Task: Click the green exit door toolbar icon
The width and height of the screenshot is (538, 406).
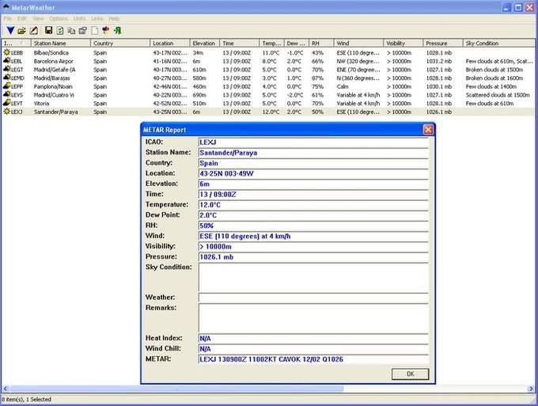Action: (118, 31)
